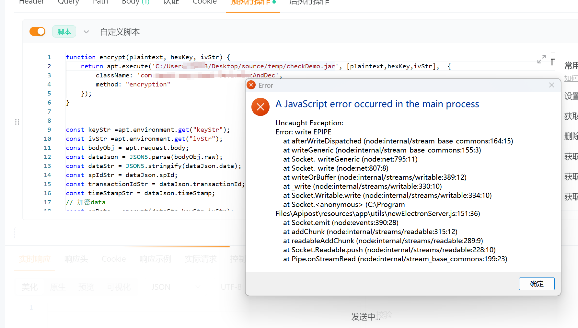This screenshot has width=578, height=328.
Task: Click the large red error circle icon
Action: tap(260, 107)
